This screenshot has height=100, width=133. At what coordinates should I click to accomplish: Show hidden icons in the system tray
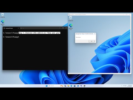click(122, 86)
